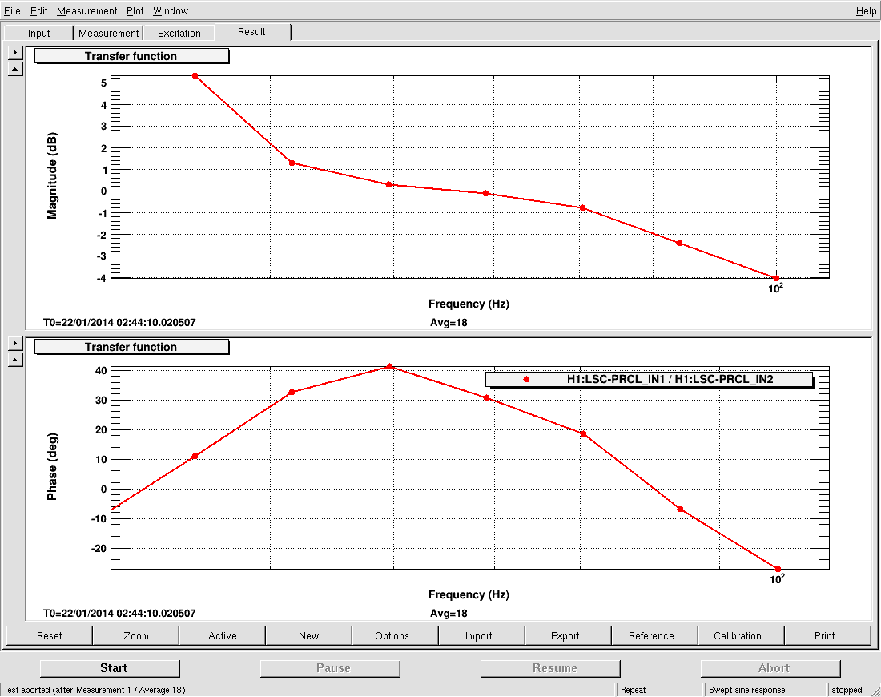Click the right-arrow icon beside the magnitude plot
Viewport: 881px width, 697px height.
coord(15,52)
